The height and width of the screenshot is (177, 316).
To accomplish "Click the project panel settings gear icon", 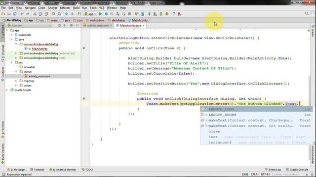I will (x=71, y=26).
